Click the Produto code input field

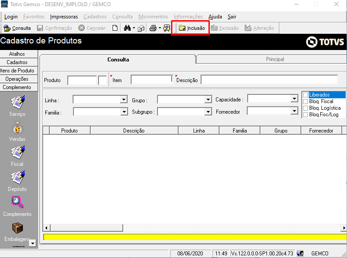[82, 80]
